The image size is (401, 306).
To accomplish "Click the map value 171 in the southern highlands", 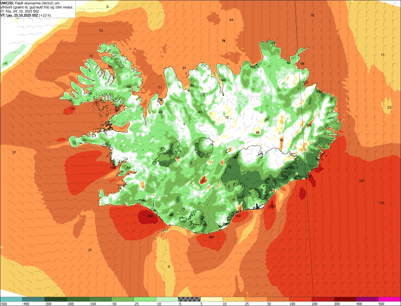I will (203, 181).
